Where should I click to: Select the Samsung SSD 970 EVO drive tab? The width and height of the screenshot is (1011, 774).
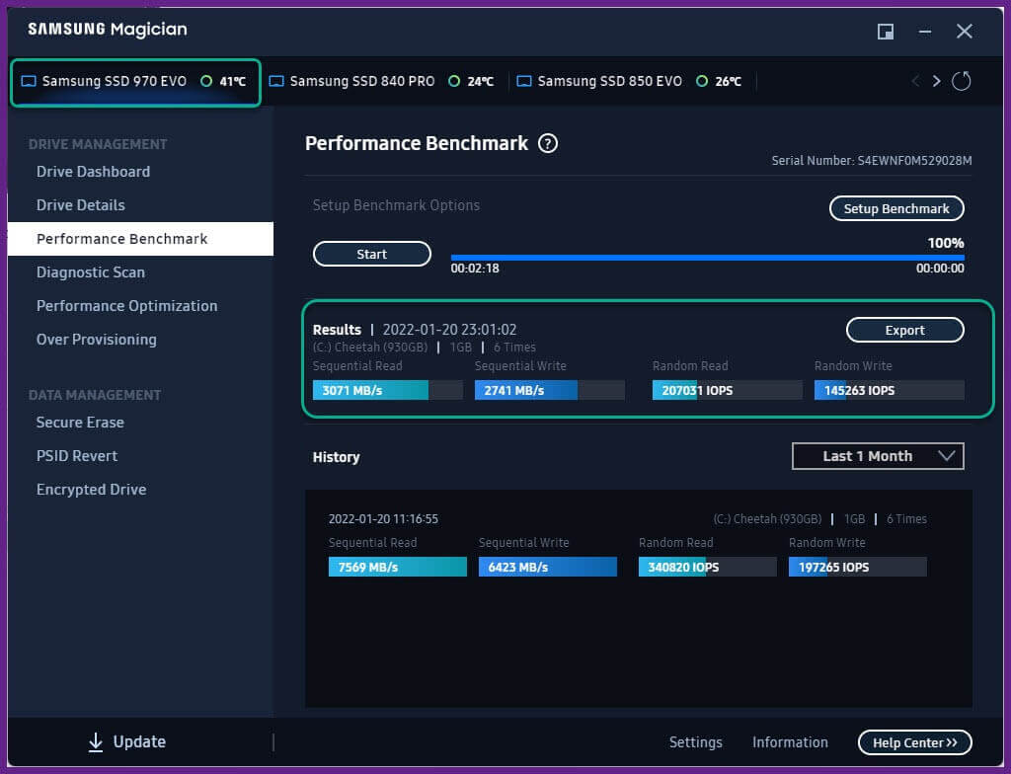(135, 82)
